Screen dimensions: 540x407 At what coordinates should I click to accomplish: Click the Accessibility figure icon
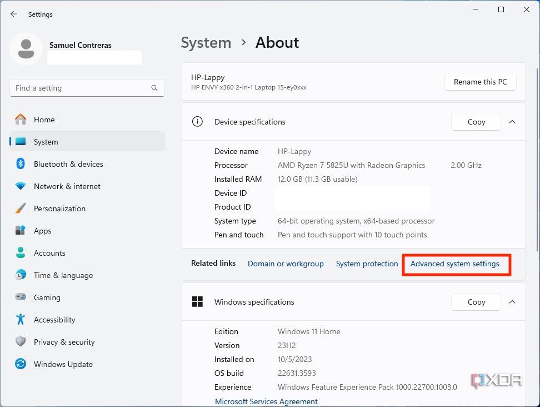tap(21, 319)
